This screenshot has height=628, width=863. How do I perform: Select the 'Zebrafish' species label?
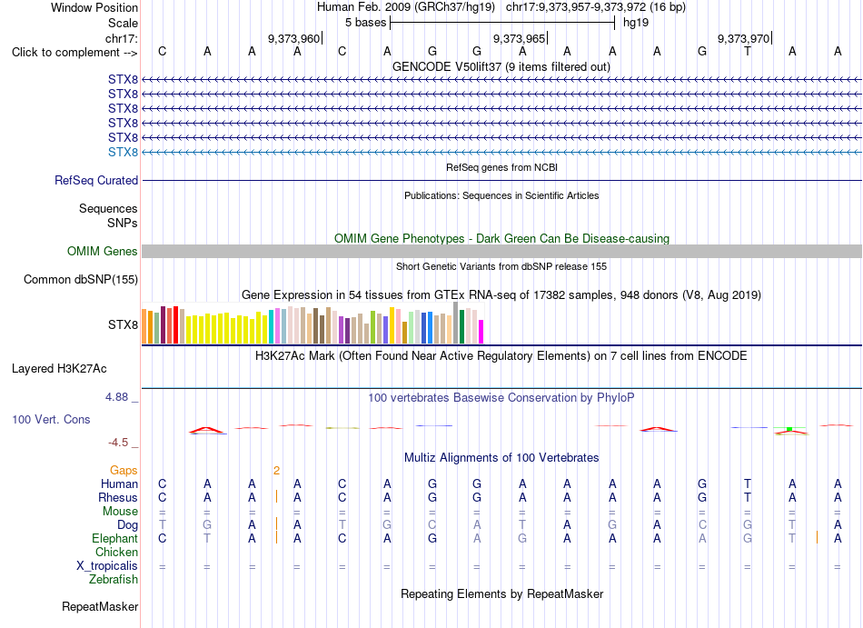click(x=114, y=579)
